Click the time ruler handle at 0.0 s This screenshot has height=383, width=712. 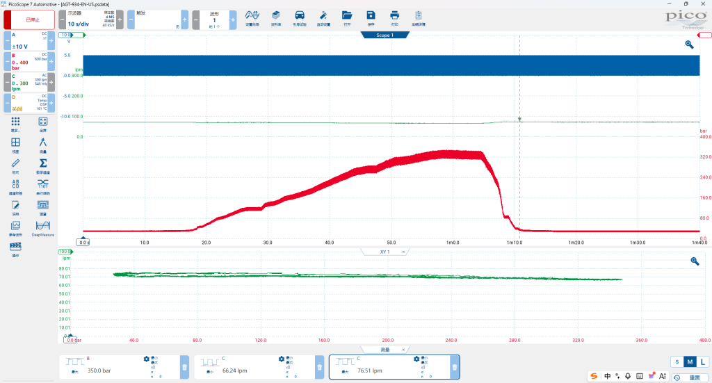(x=83, y=242)
